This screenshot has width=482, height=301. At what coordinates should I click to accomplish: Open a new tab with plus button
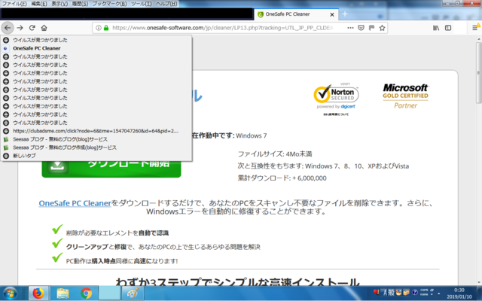coord(345,14)
